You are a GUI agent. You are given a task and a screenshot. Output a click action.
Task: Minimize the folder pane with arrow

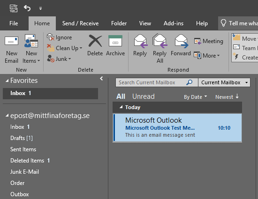tap(101, 79)
